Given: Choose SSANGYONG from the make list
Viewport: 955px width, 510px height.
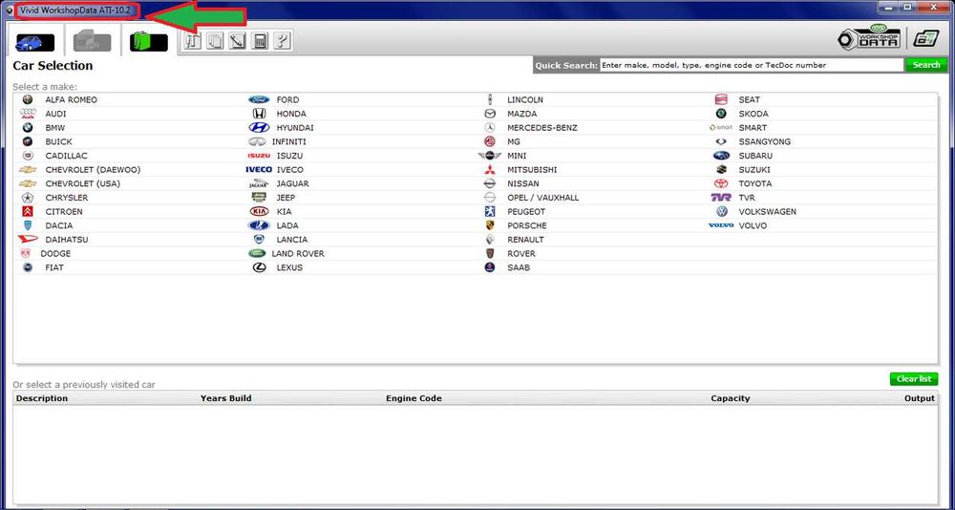Looking at the screenshot, I should pos(764,141).
